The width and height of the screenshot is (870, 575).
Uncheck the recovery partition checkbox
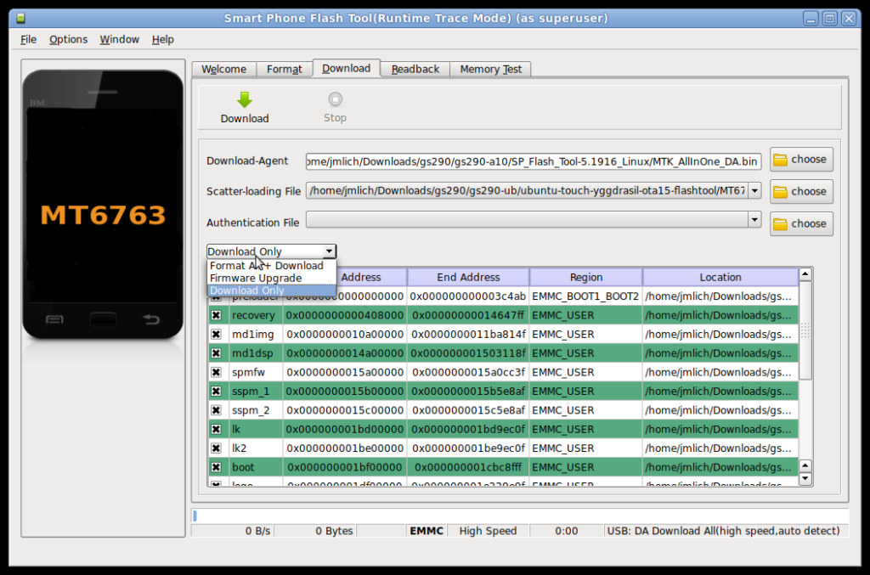tap(216, 315)
